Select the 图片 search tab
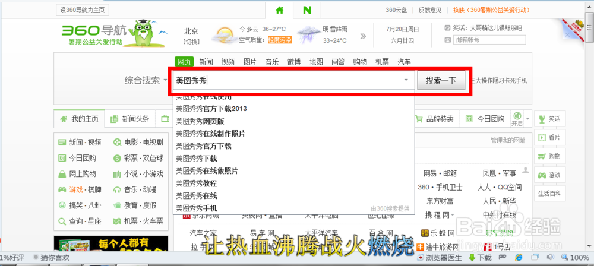Image resolution: width=594 pixels, height=266 pixels. click(x=250, y=62)
